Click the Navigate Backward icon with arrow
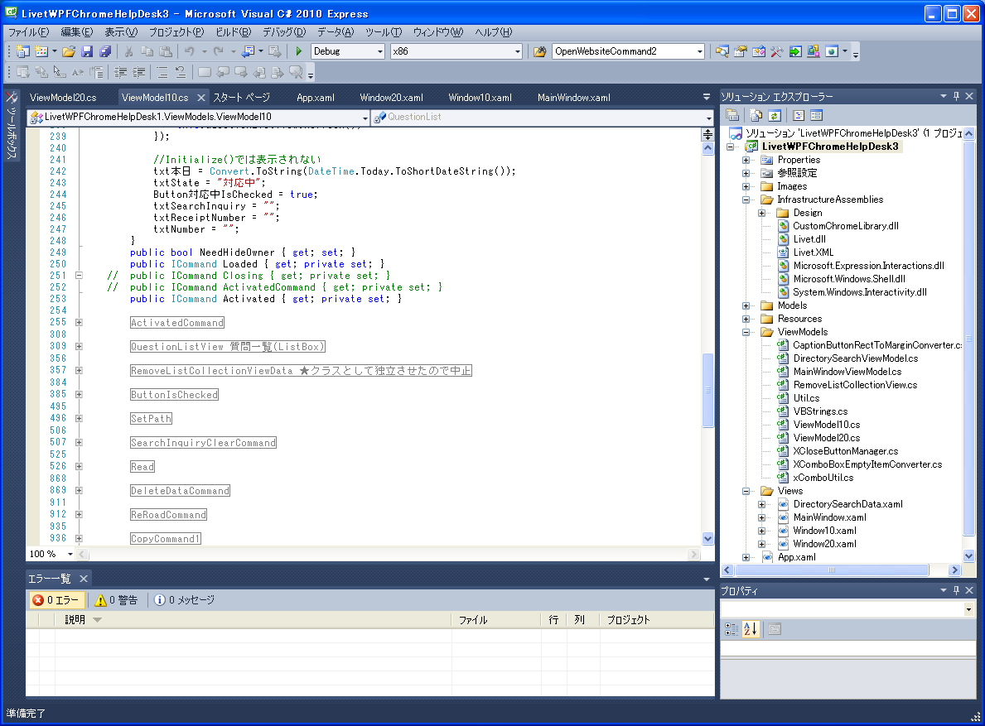Screen dimensions: 985x726 [x=249, y=51]
